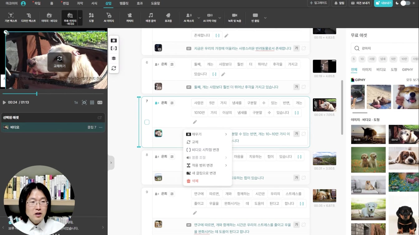Open the 캐릭터 tool

click(130, 17)
